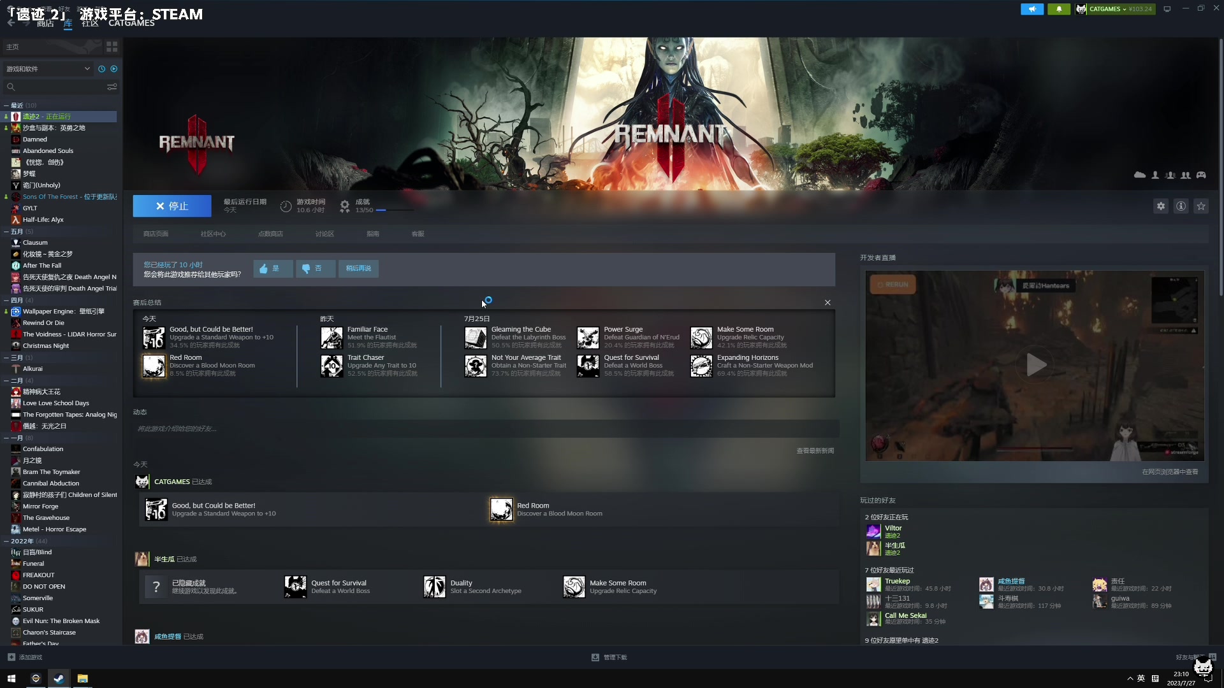The image size is (1224, 688).
Task: Open the 商店页面 tab
Action: [x=156, y=234]
